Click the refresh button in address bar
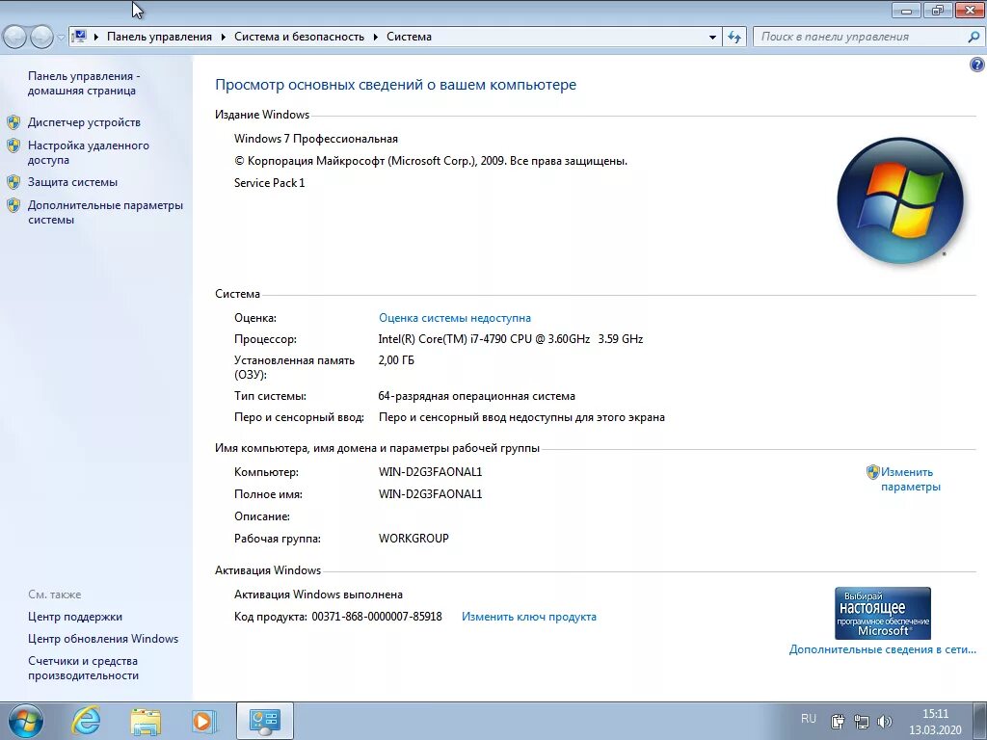 [x=734, y=37]
